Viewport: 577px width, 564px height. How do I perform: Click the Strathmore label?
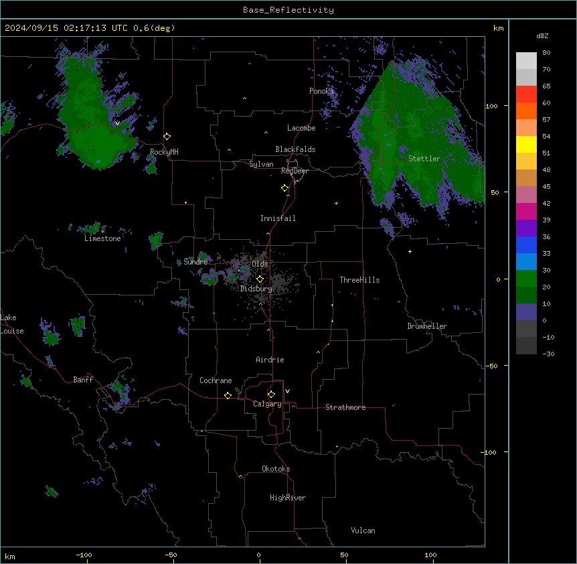pyautogui.click(x=345, y=407)
